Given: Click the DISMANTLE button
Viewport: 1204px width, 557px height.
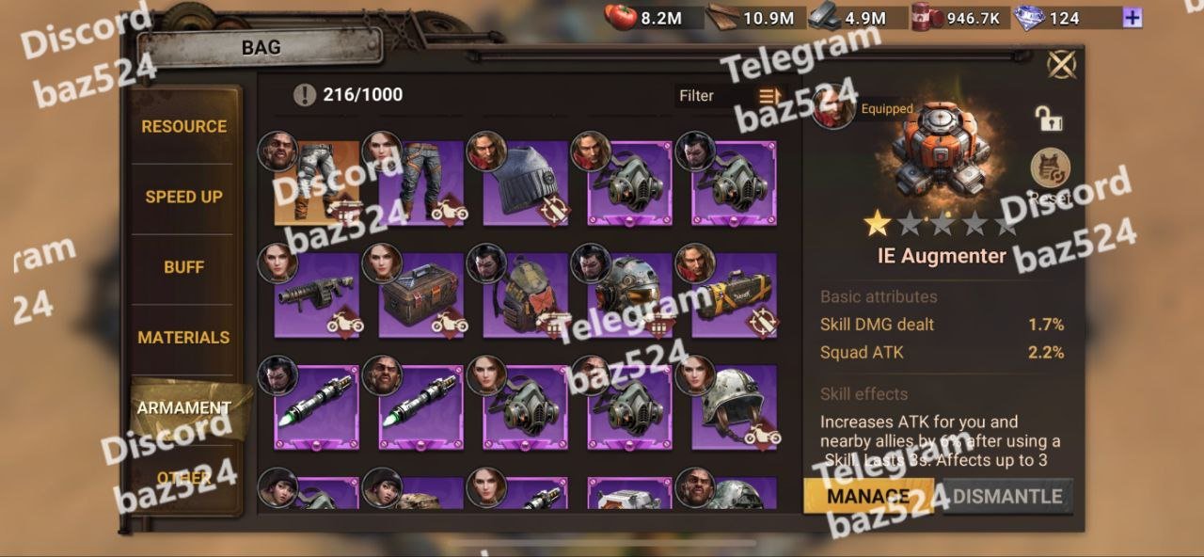Looking at the screenshot, I should pos(1007,496).
